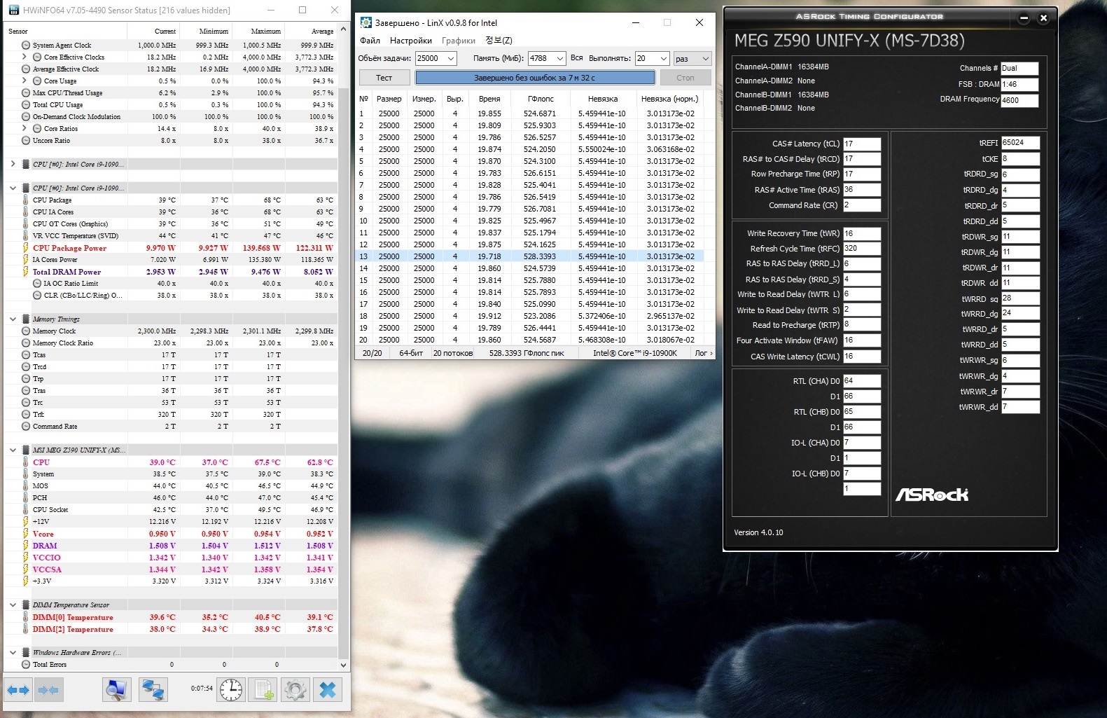Click the Memory Clock row clock icon
Viewport: 1107px width, 718px height.
click(26, 331)
